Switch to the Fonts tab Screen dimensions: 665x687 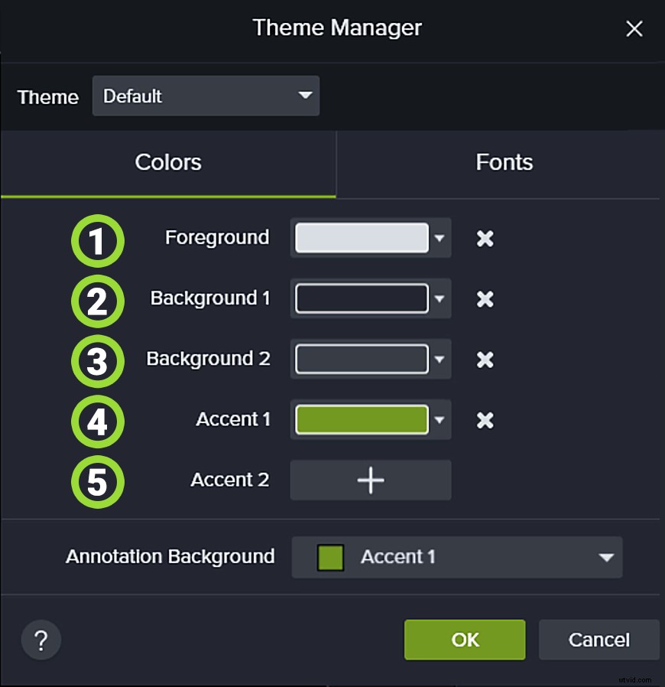point(504,162)
